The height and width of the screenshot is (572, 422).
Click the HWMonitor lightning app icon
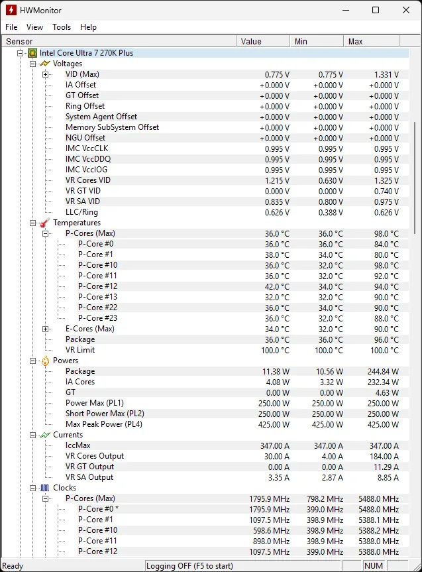pyautogui.click(x=11, y=10)
